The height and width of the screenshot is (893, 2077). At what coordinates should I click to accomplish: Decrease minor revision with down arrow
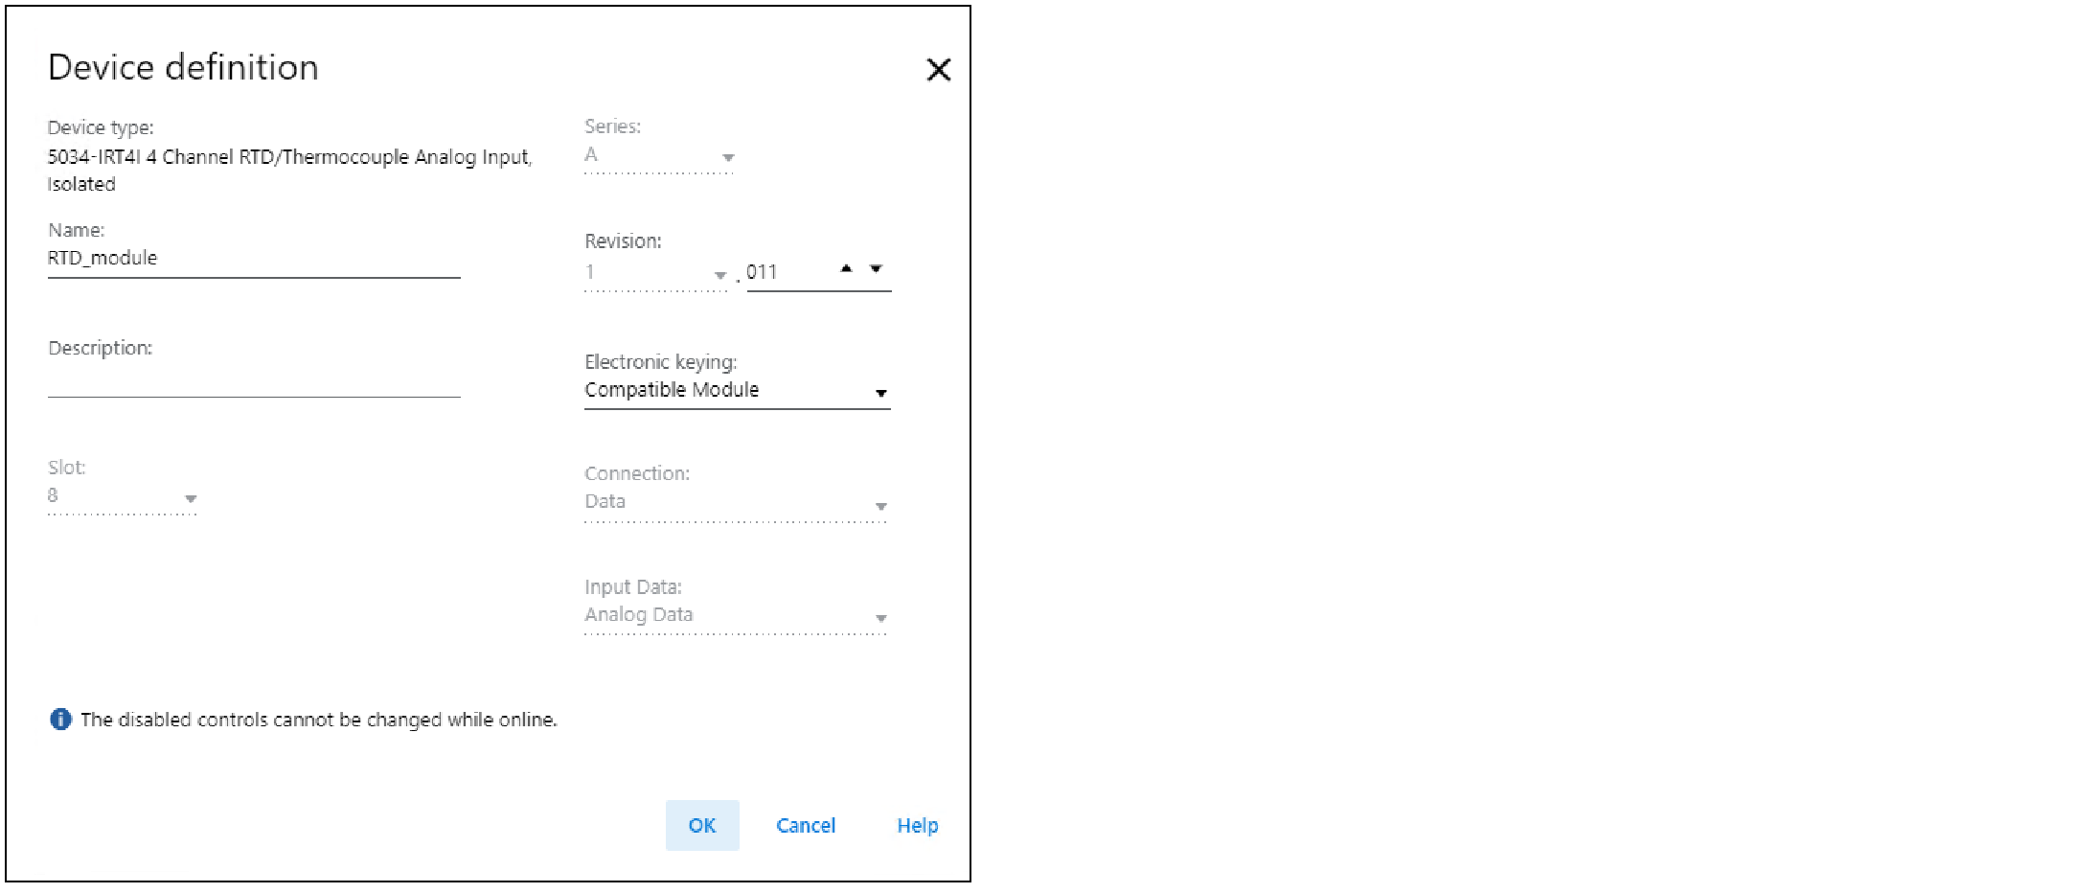coord(876,268)
